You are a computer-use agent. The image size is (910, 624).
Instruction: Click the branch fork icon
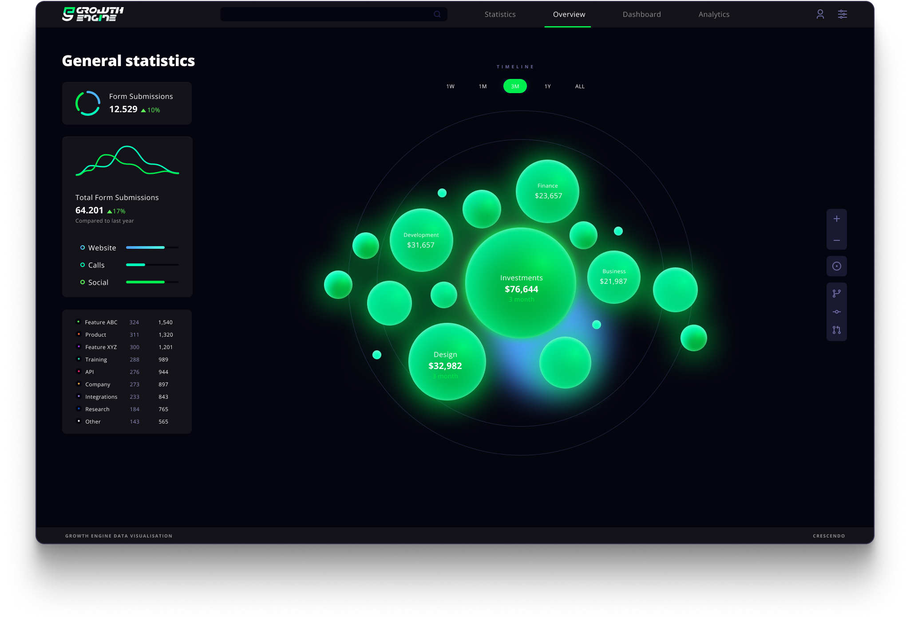pyautogui.click(x=836, y=293)
